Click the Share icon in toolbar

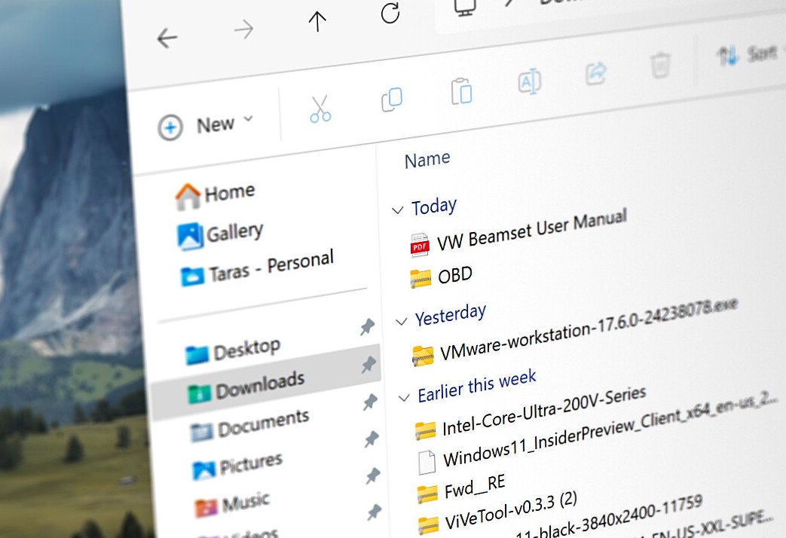[596, 73]
